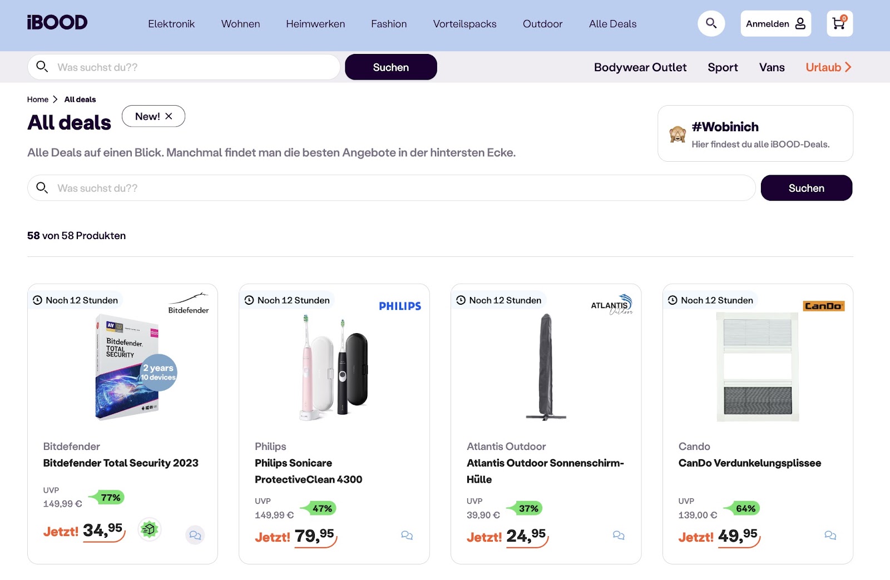Click the 'Jetzt! 24,95' price
This screenshot has width=890, height=580.
[508, 537]
